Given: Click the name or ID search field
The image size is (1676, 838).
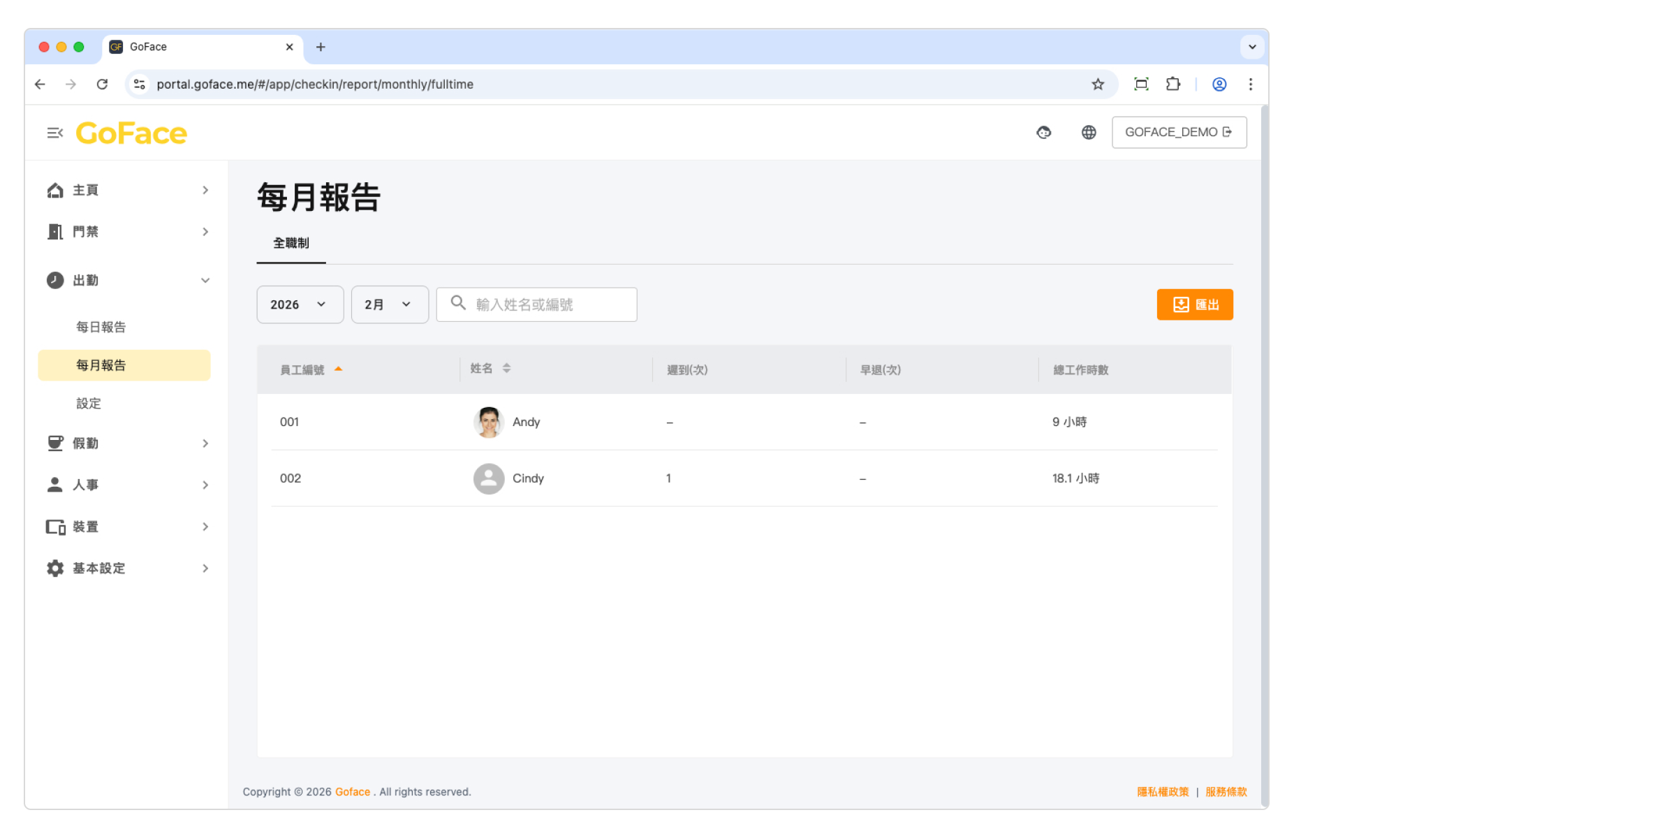Looking at the screenshot, I should point(545,304).
